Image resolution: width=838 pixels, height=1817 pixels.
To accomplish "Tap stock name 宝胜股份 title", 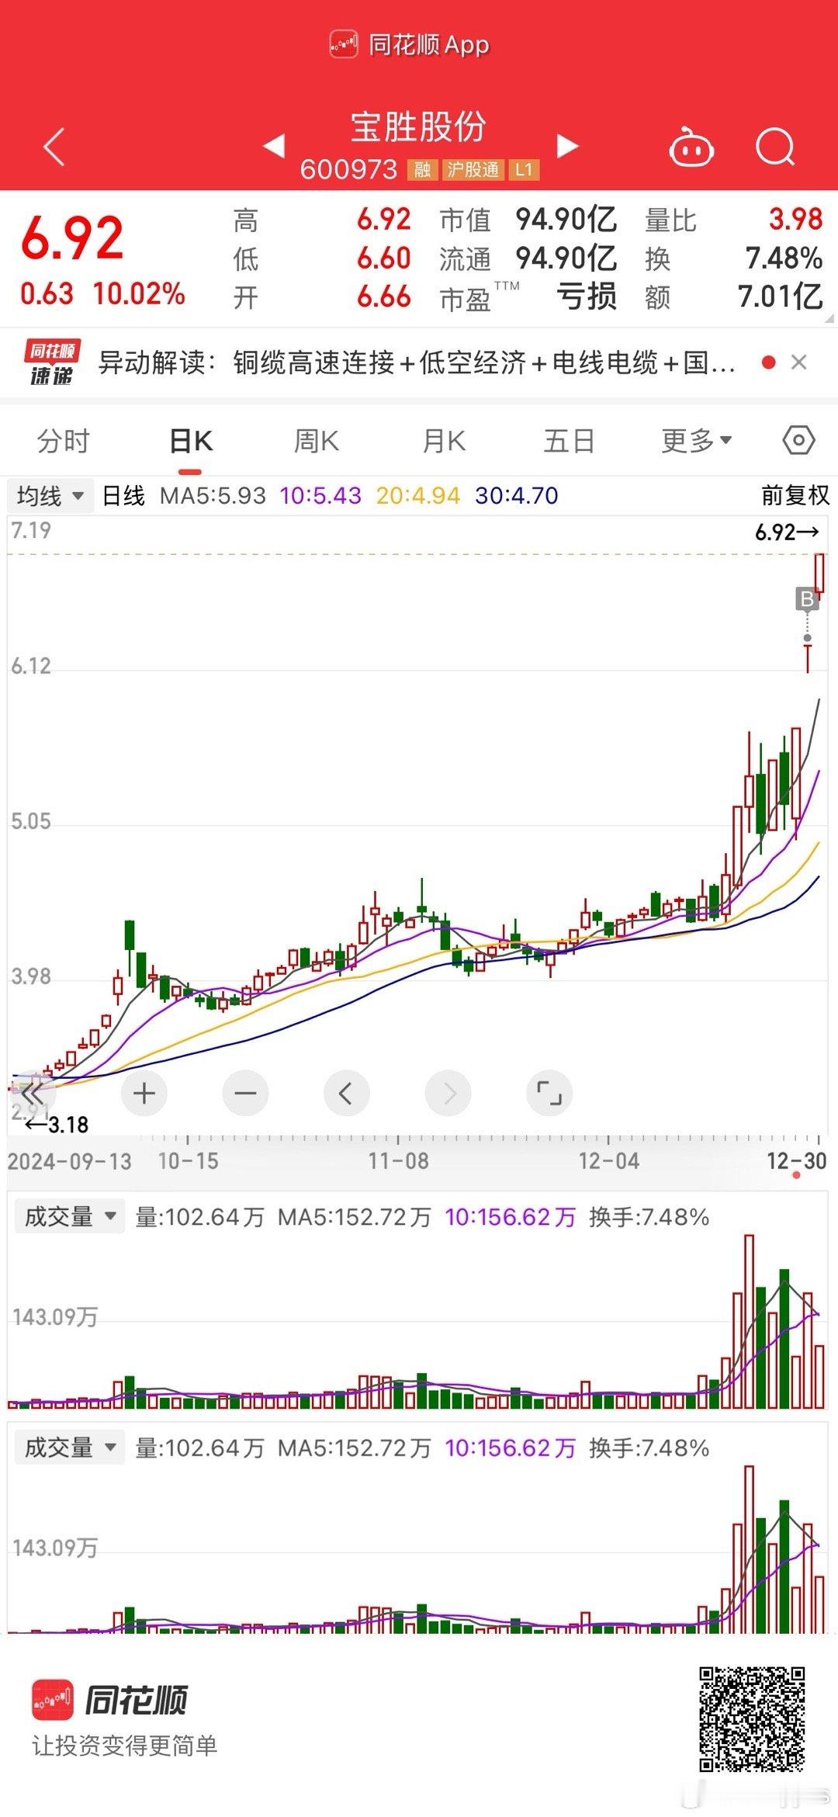I will [418, 127].
